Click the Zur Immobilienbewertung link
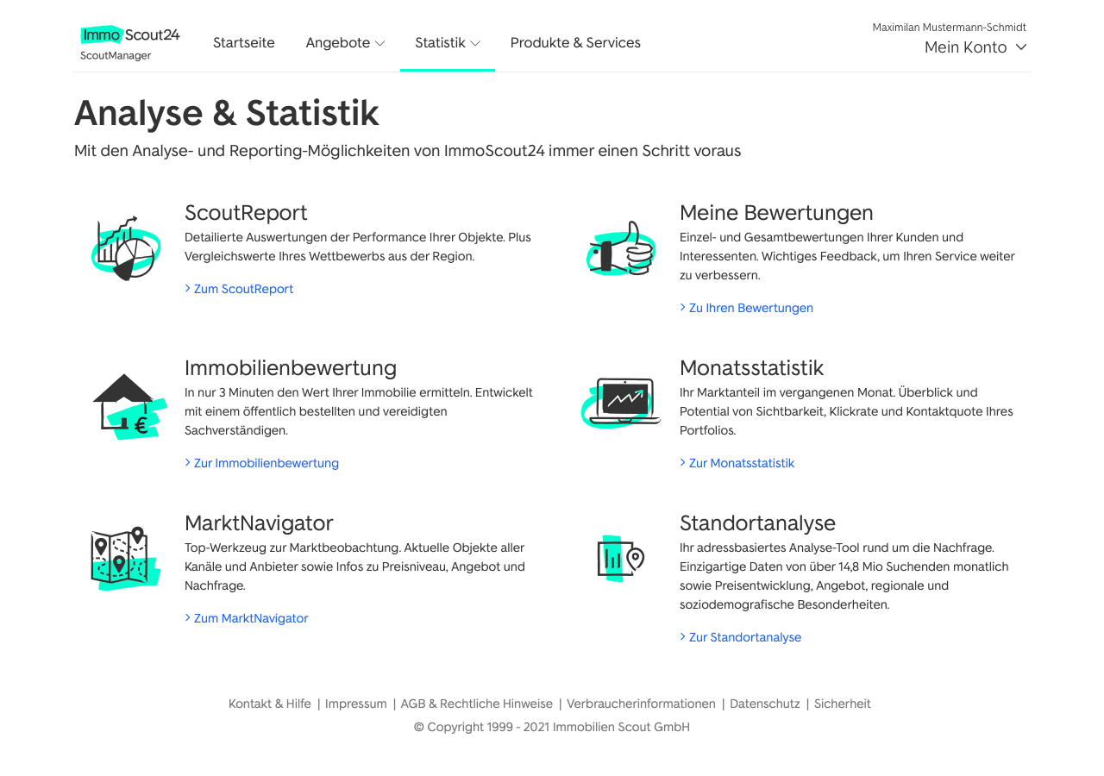The width and height of the screenshot is (1104, 776). click(x=266, y=463)
